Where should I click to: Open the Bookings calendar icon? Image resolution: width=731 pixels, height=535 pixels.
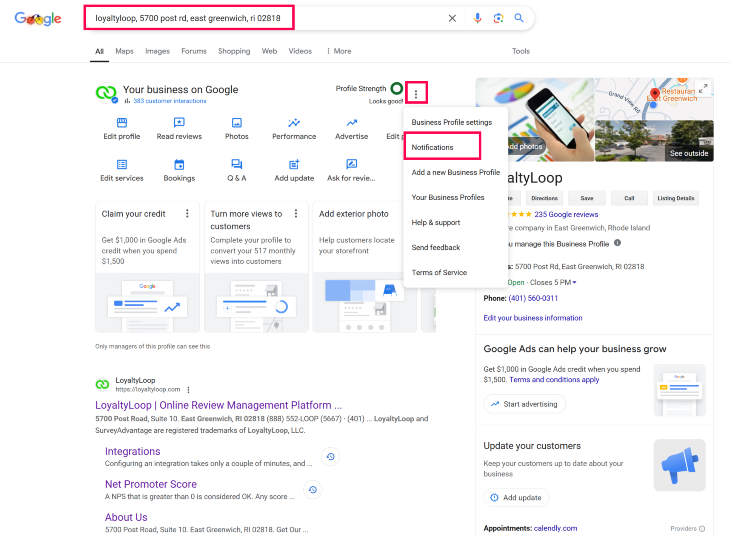click(179, 165)
